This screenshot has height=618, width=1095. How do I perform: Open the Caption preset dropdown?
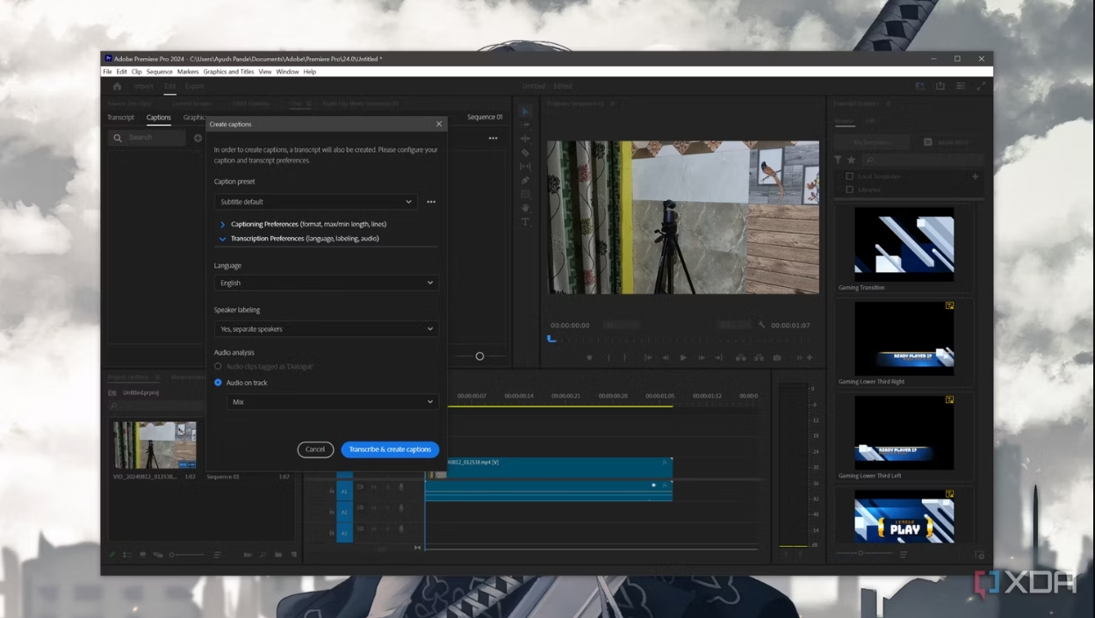coord(315,202)
